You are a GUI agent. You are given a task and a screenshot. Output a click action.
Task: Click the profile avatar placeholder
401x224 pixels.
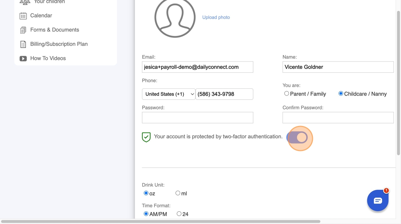click(x=175, y=18)
